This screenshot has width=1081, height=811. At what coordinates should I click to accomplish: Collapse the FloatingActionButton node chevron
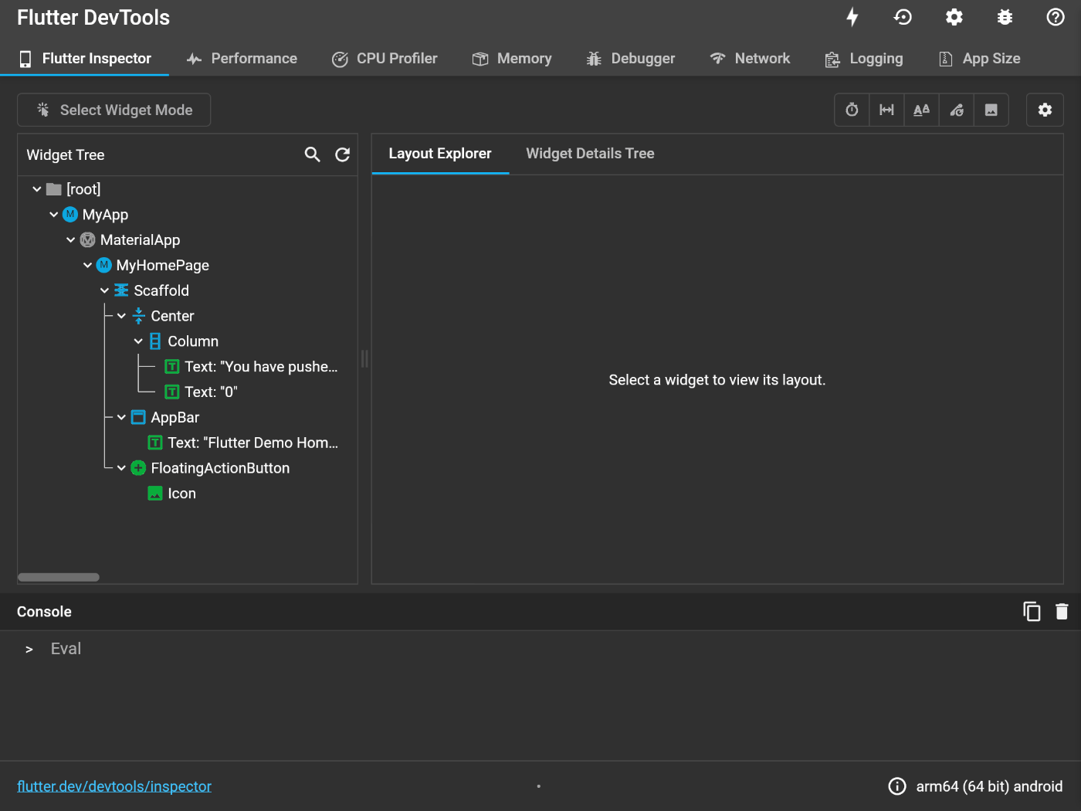(x=121, y=468)
